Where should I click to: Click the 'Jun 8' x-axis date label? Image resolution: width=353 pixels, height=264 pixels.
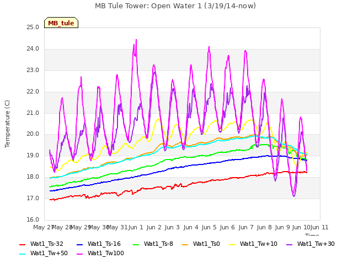pyautogui.click(x=264, y=227)
